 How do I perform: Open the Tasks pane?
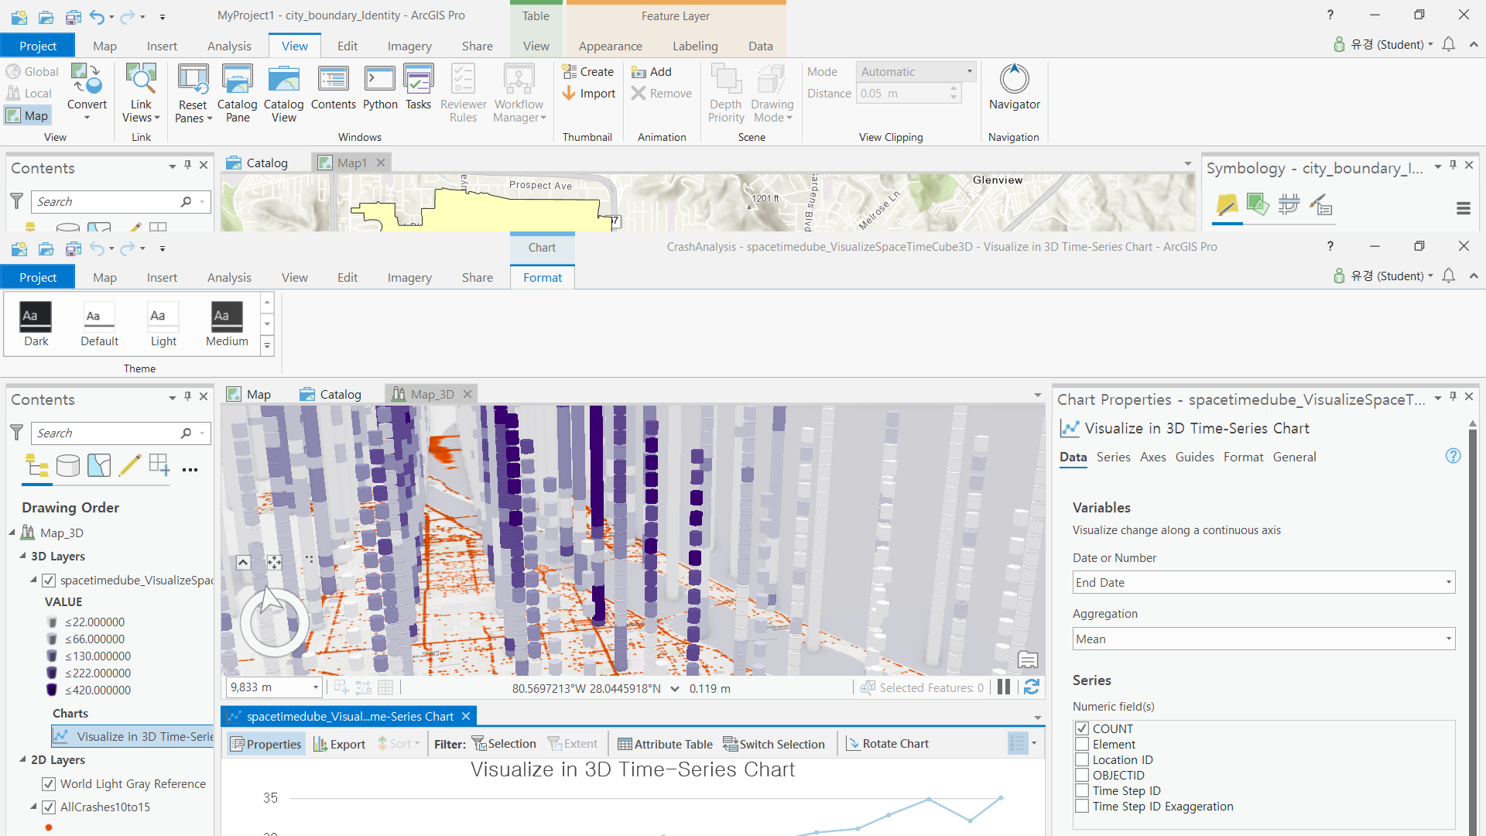(418, 87)
